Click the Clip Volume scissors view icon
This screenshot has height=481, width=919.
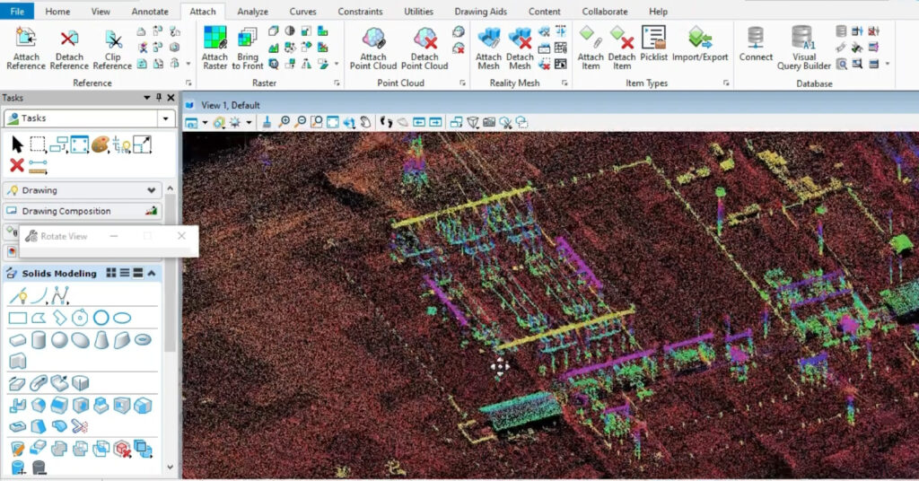coord(505,122)
